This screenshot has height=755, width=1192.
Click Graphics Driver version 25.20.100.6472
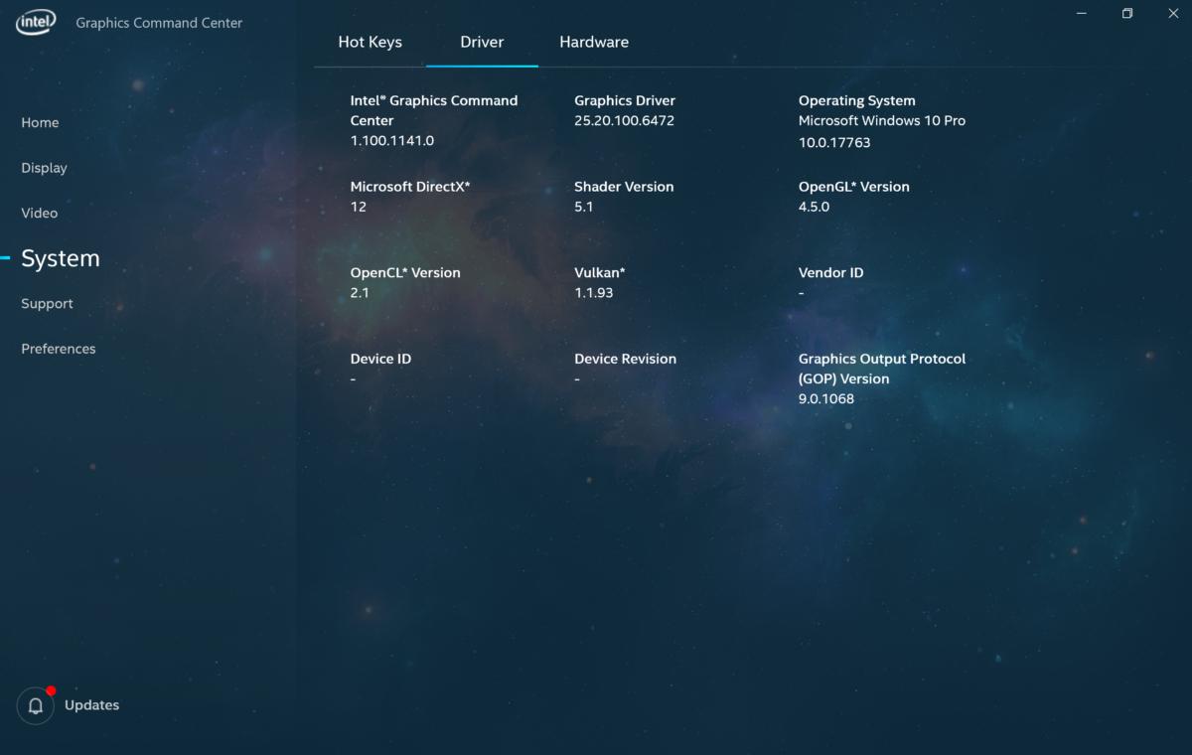[625, 121]
